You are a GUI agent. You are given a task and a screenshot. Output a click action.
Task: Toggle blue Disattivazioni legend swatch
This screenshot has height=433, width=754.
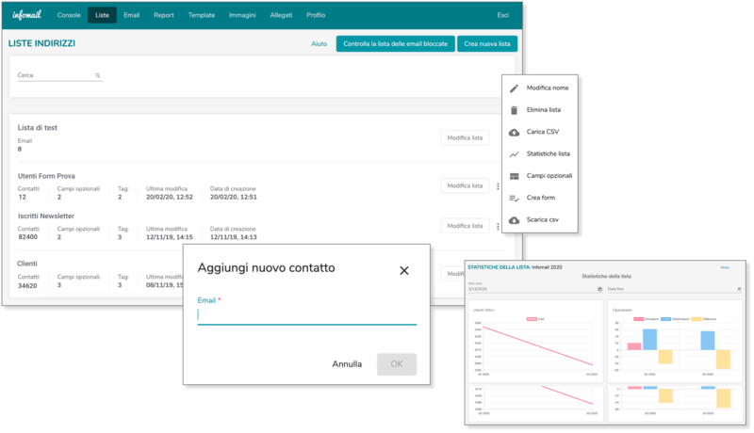tap(666, 319)
